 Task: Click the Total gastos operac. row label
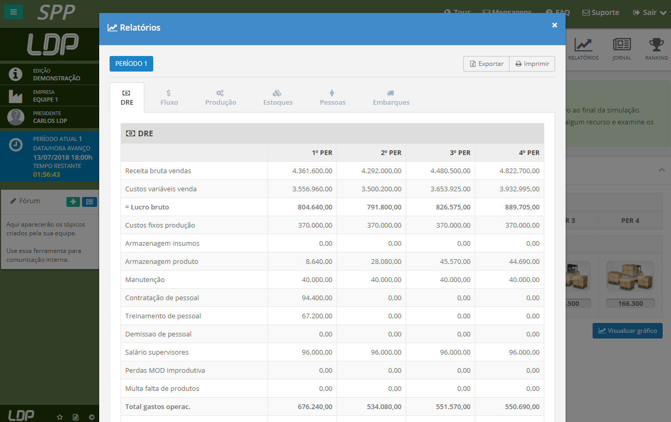(158, 406)
